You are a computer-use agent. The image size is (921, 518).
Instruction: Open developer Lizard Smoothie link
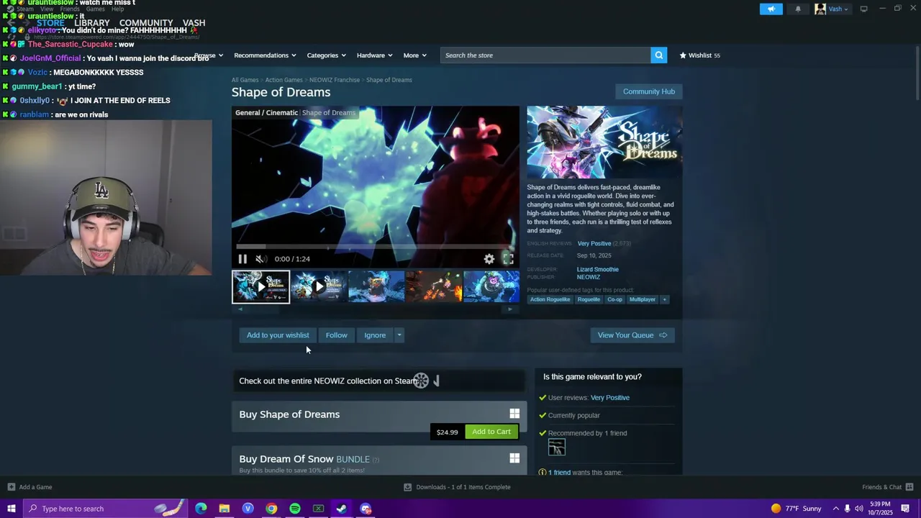click(597, 270)
